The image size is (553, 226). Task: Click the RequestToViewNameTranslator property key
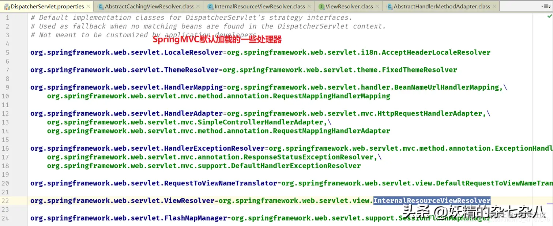pyautogui.click(x=154, y=183)
